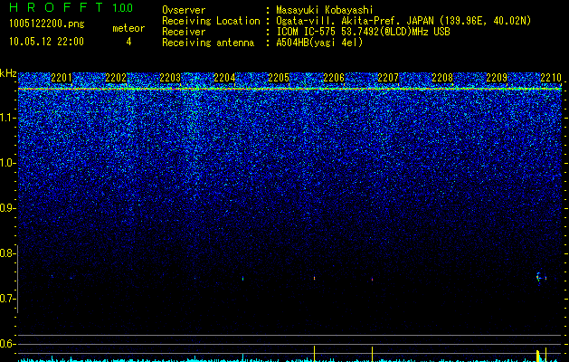
Task: Click the 1.1 kHz axis label
Action: (7, 118)
